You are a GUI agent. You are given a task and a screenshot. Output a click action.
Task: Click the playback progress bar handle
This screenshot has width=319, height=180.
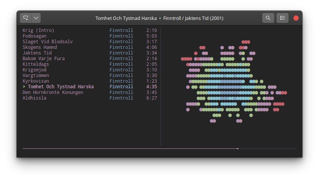tap(238, 149)
